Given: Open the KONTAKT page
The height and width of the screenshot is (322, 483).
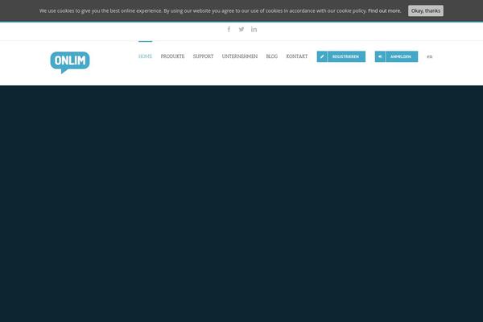Looking at the screenshot, I should tap(296, 56).
